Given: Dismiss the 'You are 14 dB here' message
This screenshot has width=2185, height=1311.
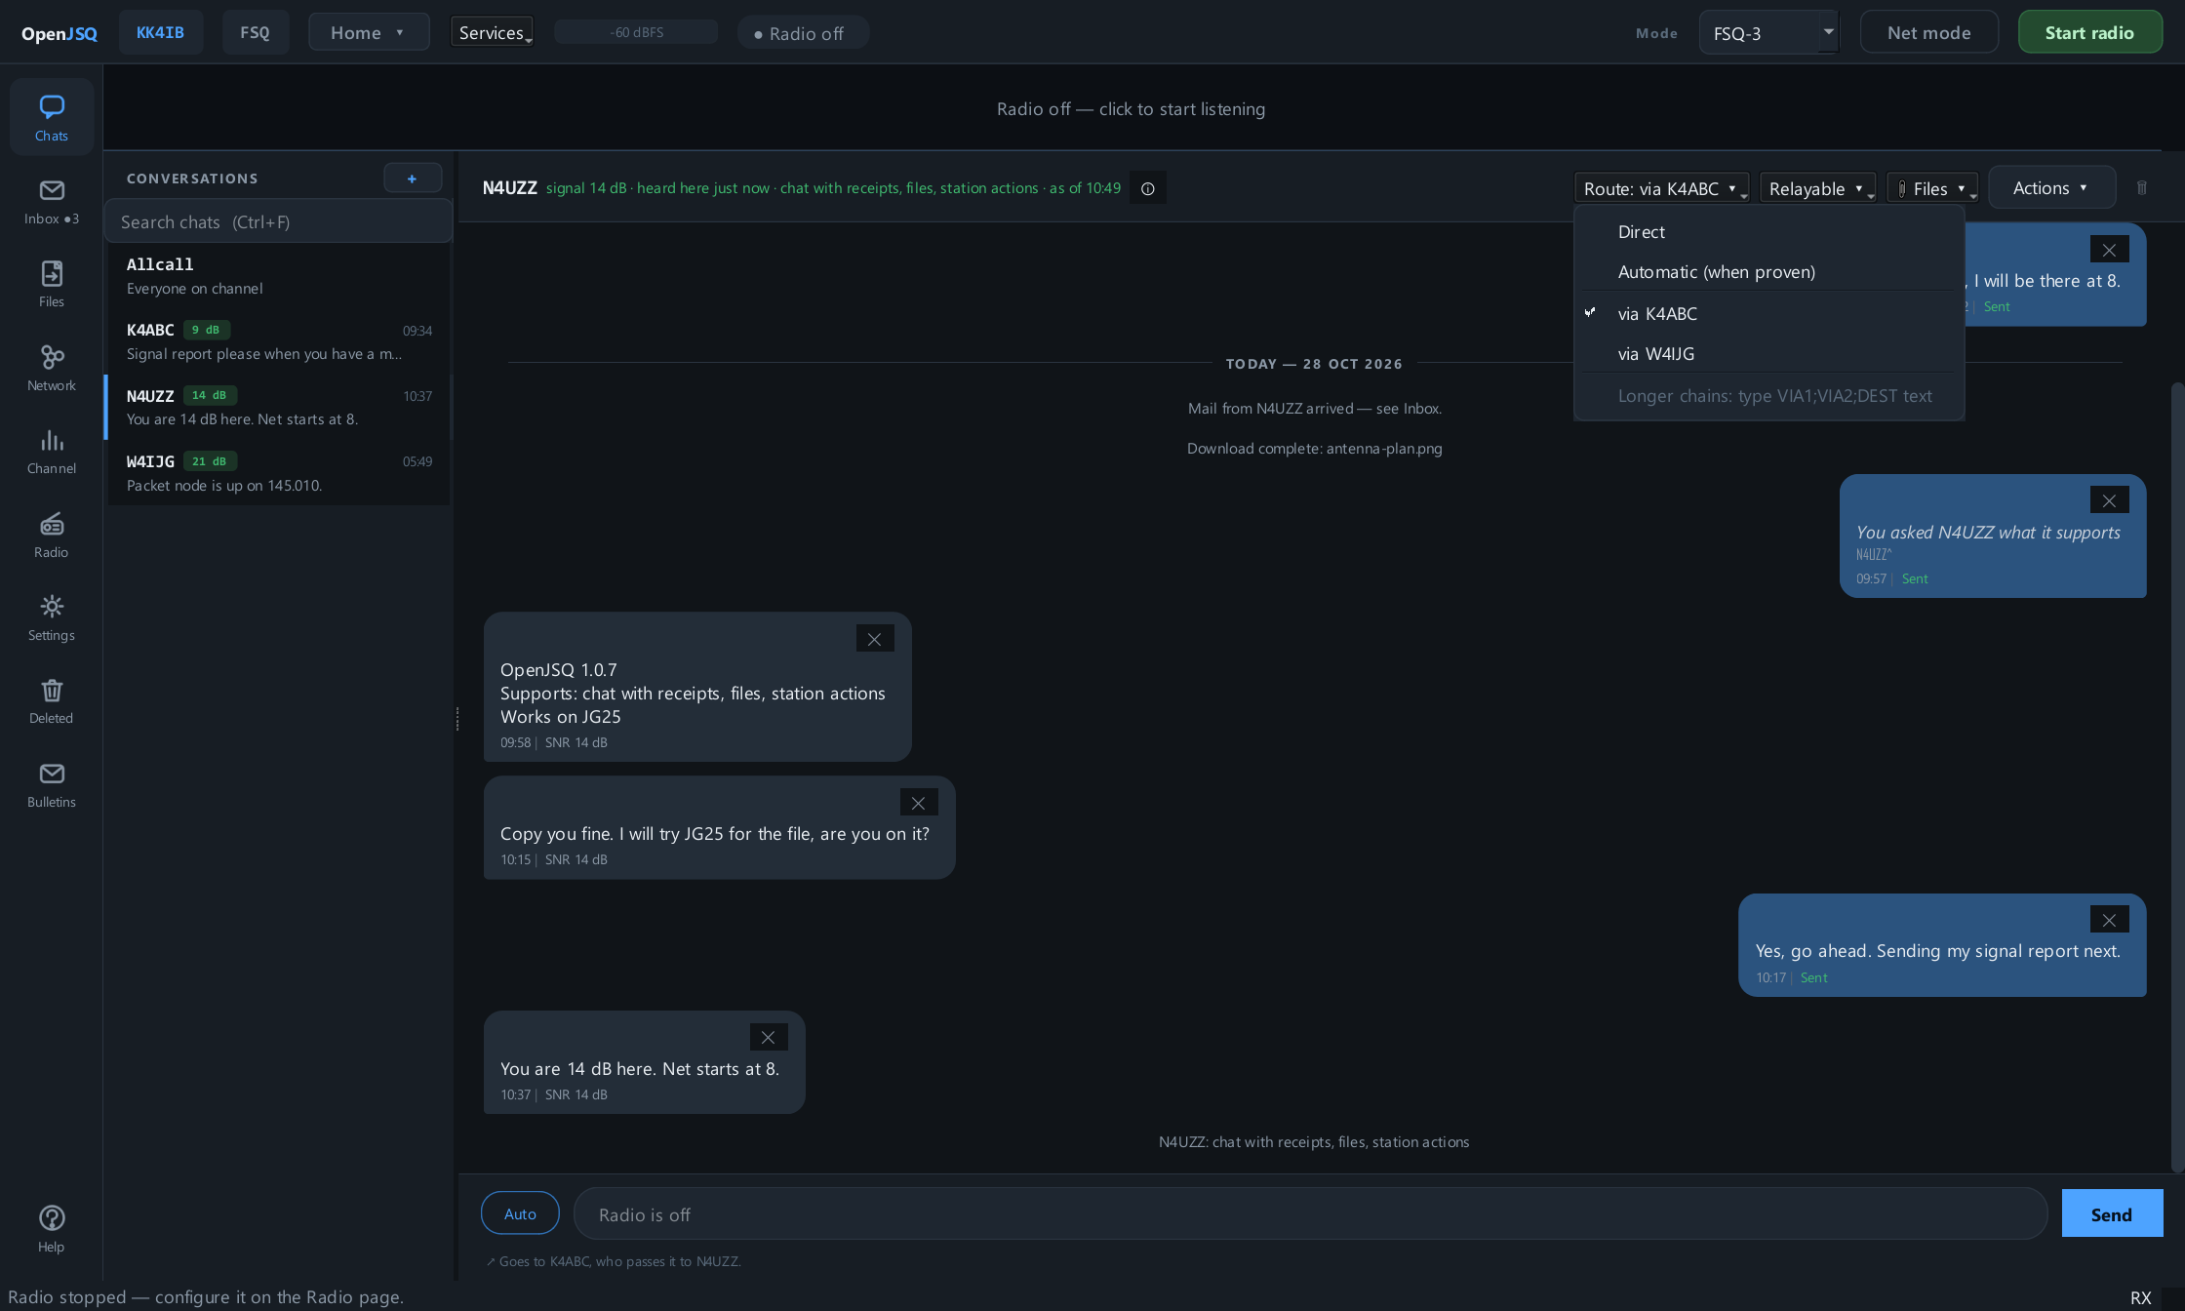Looking at the screenshot, I should point(769,1037).
